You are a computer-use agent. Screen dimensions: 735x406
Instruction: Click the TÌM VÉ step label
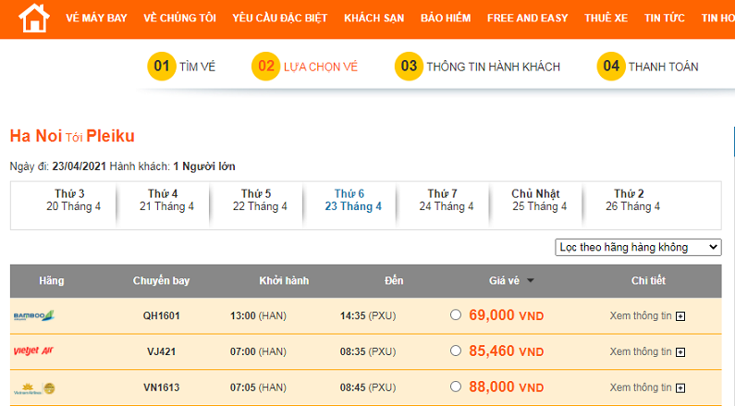click(x=197, y=67)
